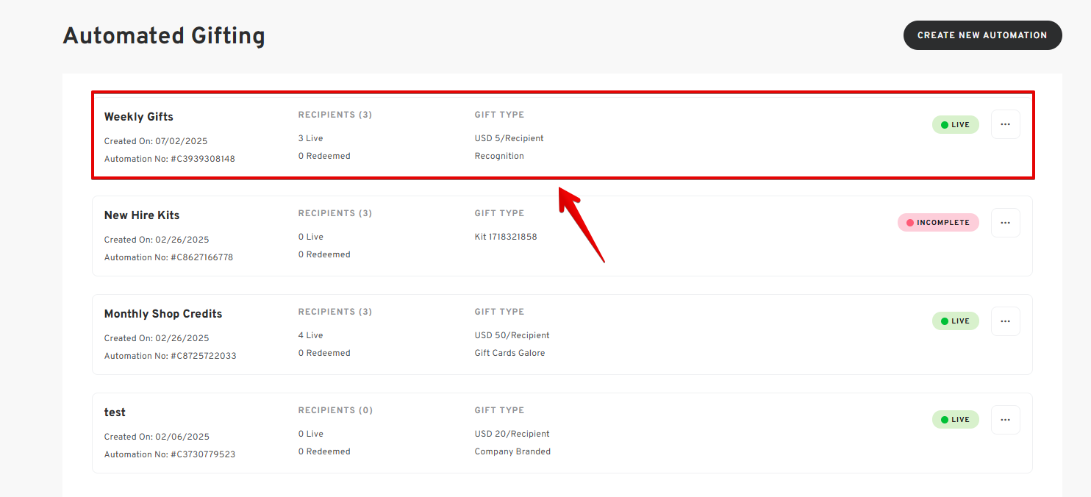Select automation number #C3939308148

(x=203, y=159)
